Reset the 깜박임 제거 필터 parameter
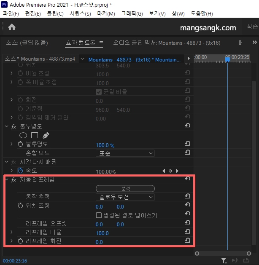This screenshot has height=265, width=259. (187, 117)
